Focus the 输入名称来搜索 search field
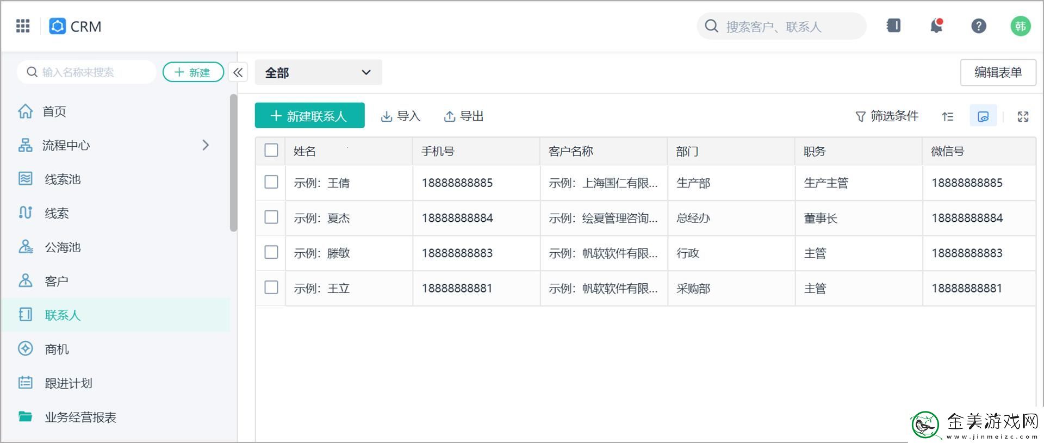 (x=86, y=72)
